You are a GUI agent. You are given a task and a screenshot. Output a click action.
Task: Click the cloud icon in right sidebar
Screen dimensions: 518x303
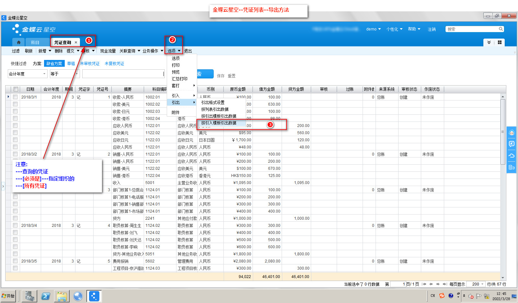[512, 156]
